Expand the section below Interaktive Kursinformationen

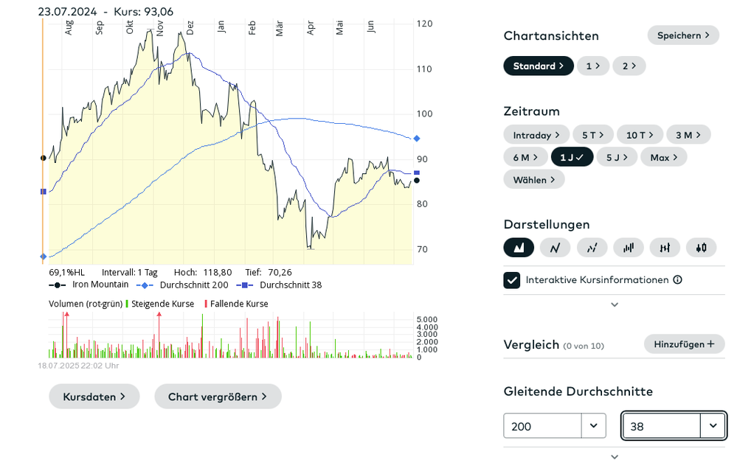[x=615, y=304]
